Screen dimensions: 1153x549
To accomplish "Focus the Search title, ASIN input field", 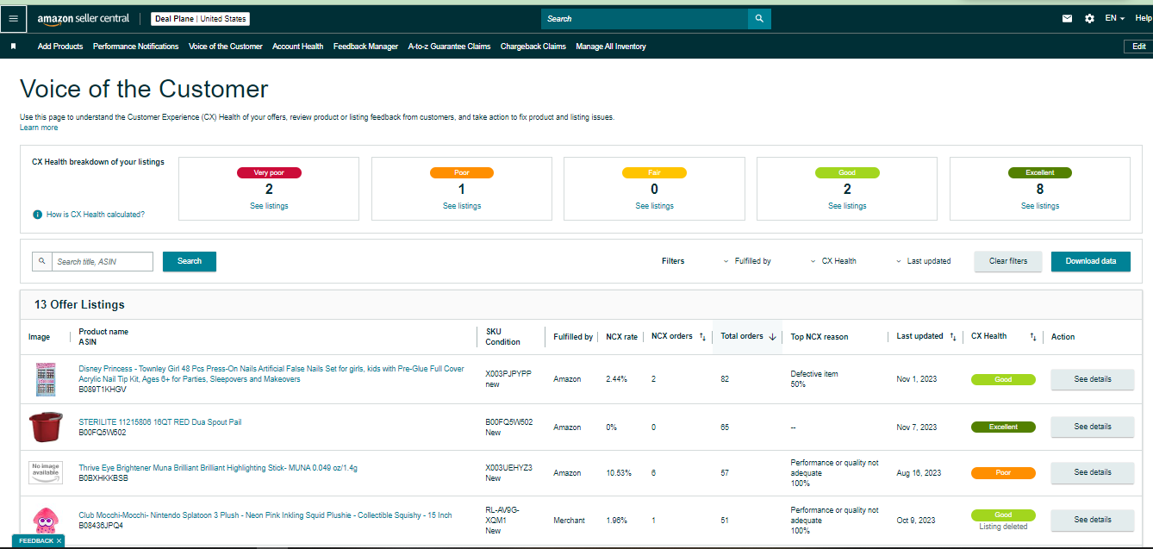I will pyautogui.click(x=103, y=261).
